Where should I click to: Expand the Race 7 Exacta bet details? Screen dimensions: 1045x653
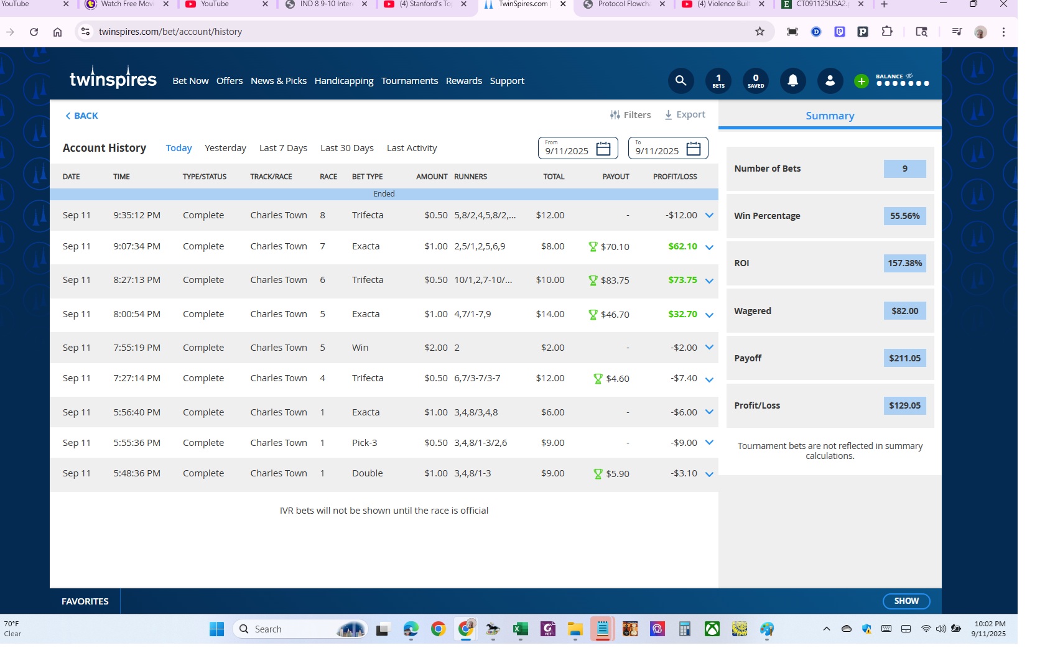709,247
